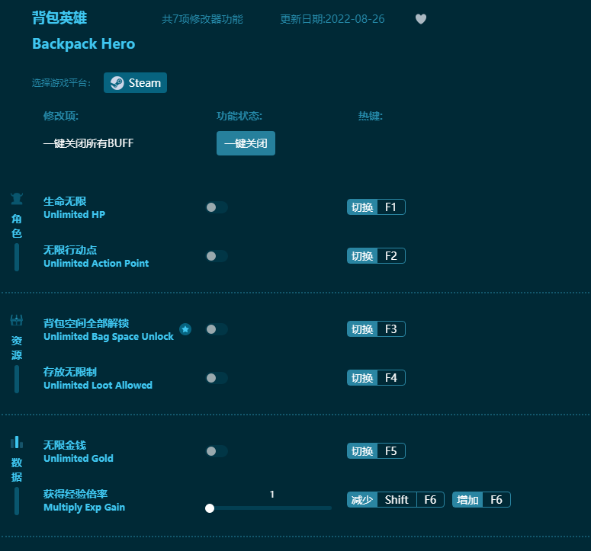Click 切换 hotkey button for F2
The height and width of the screenshot is (551, 591).
pyautogui.click(x=361, y=256)
